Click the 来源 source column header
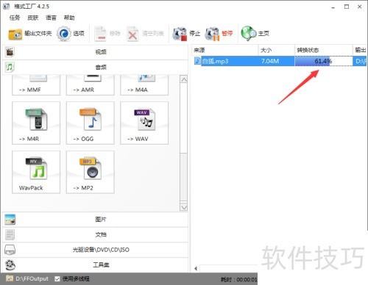The image size is (368, 285). click(x=224, y=50)
